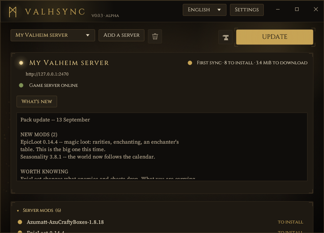
Task: Open the My Valheim Server selector dropdown
Action: (x=53, y=35)
